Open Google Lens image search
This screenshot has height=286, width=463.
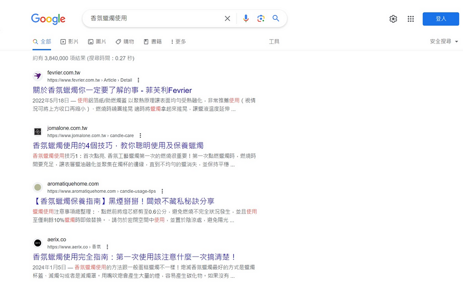(x=261, y=19)
